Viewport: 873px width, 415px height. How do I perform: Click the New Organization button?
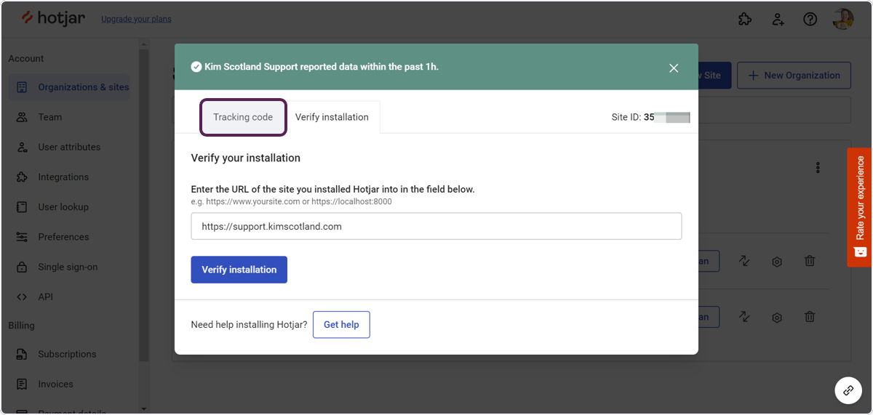pos(794,75)
